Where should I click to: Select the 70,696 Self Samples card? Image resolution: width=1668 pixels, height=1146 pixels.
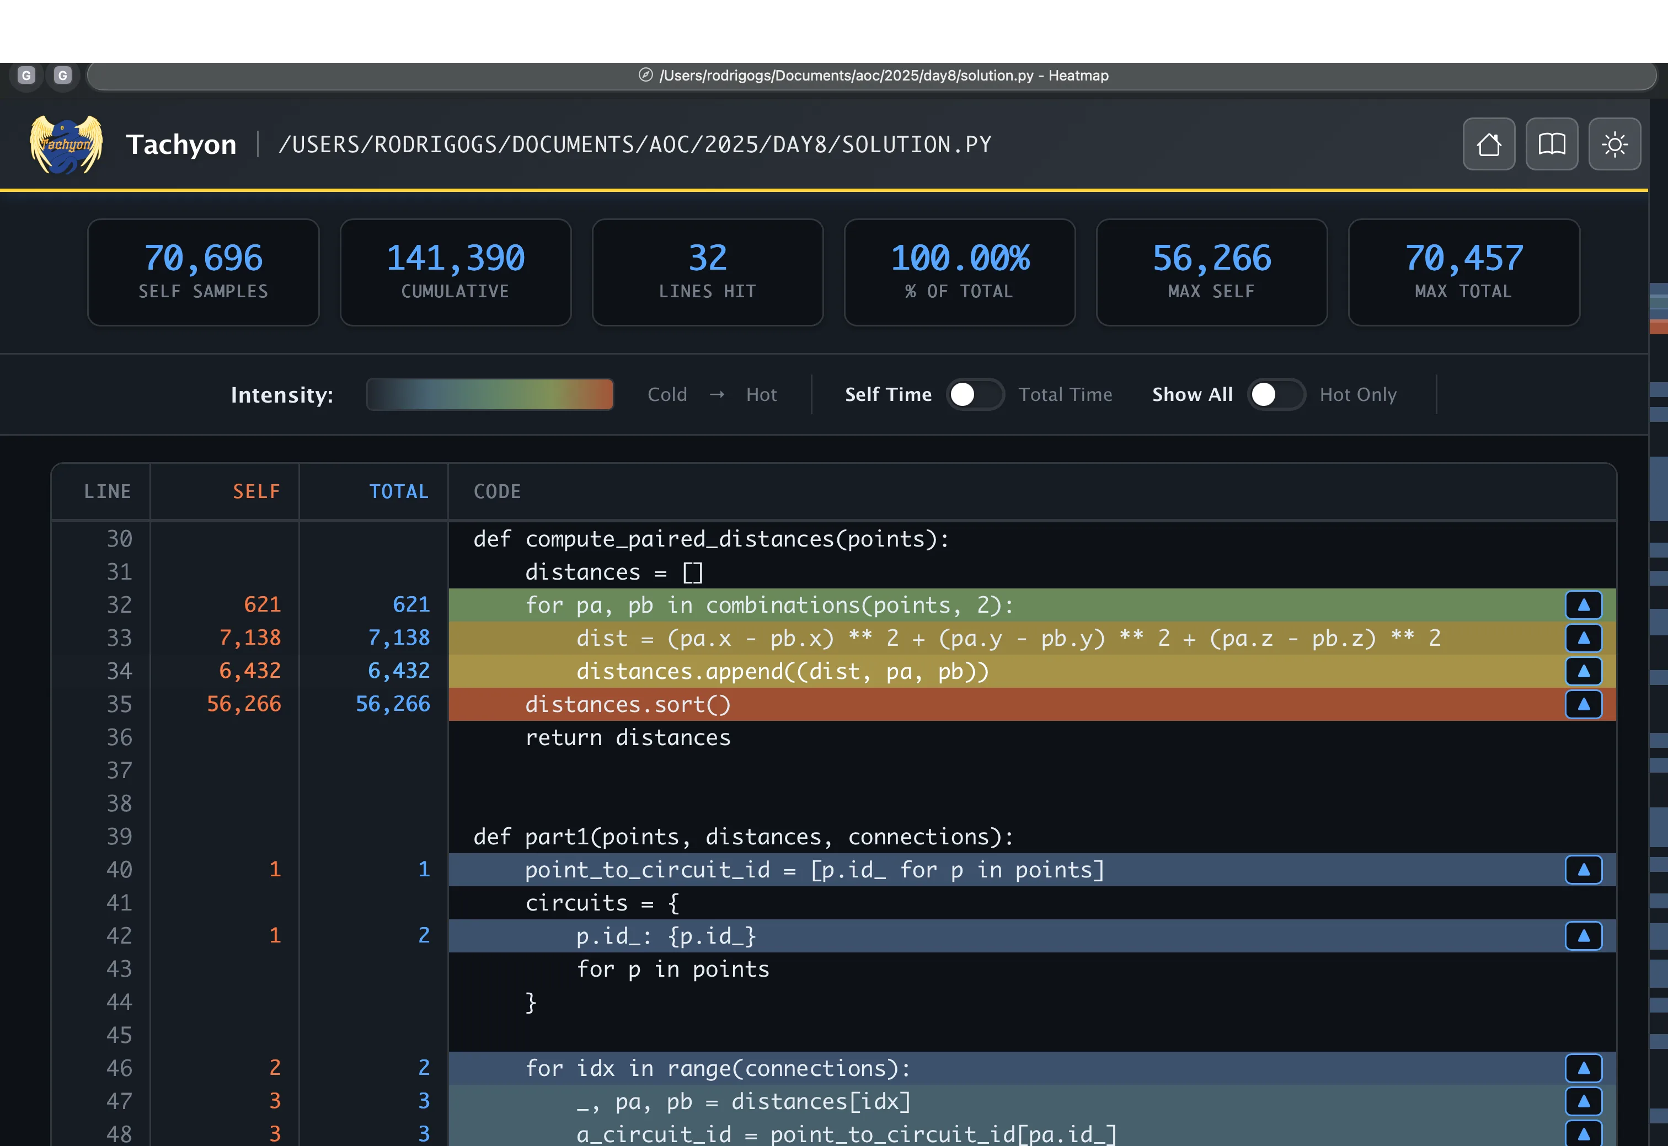203,272
